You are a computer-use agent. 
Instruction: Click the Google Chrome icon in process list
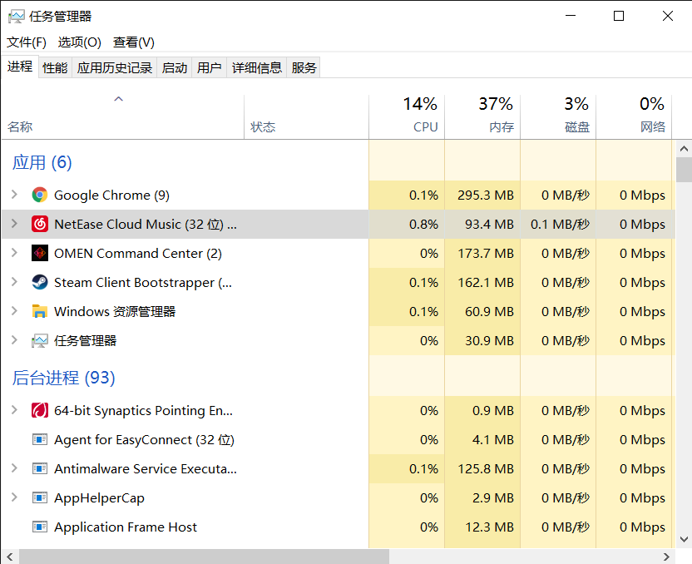point(39,195)
